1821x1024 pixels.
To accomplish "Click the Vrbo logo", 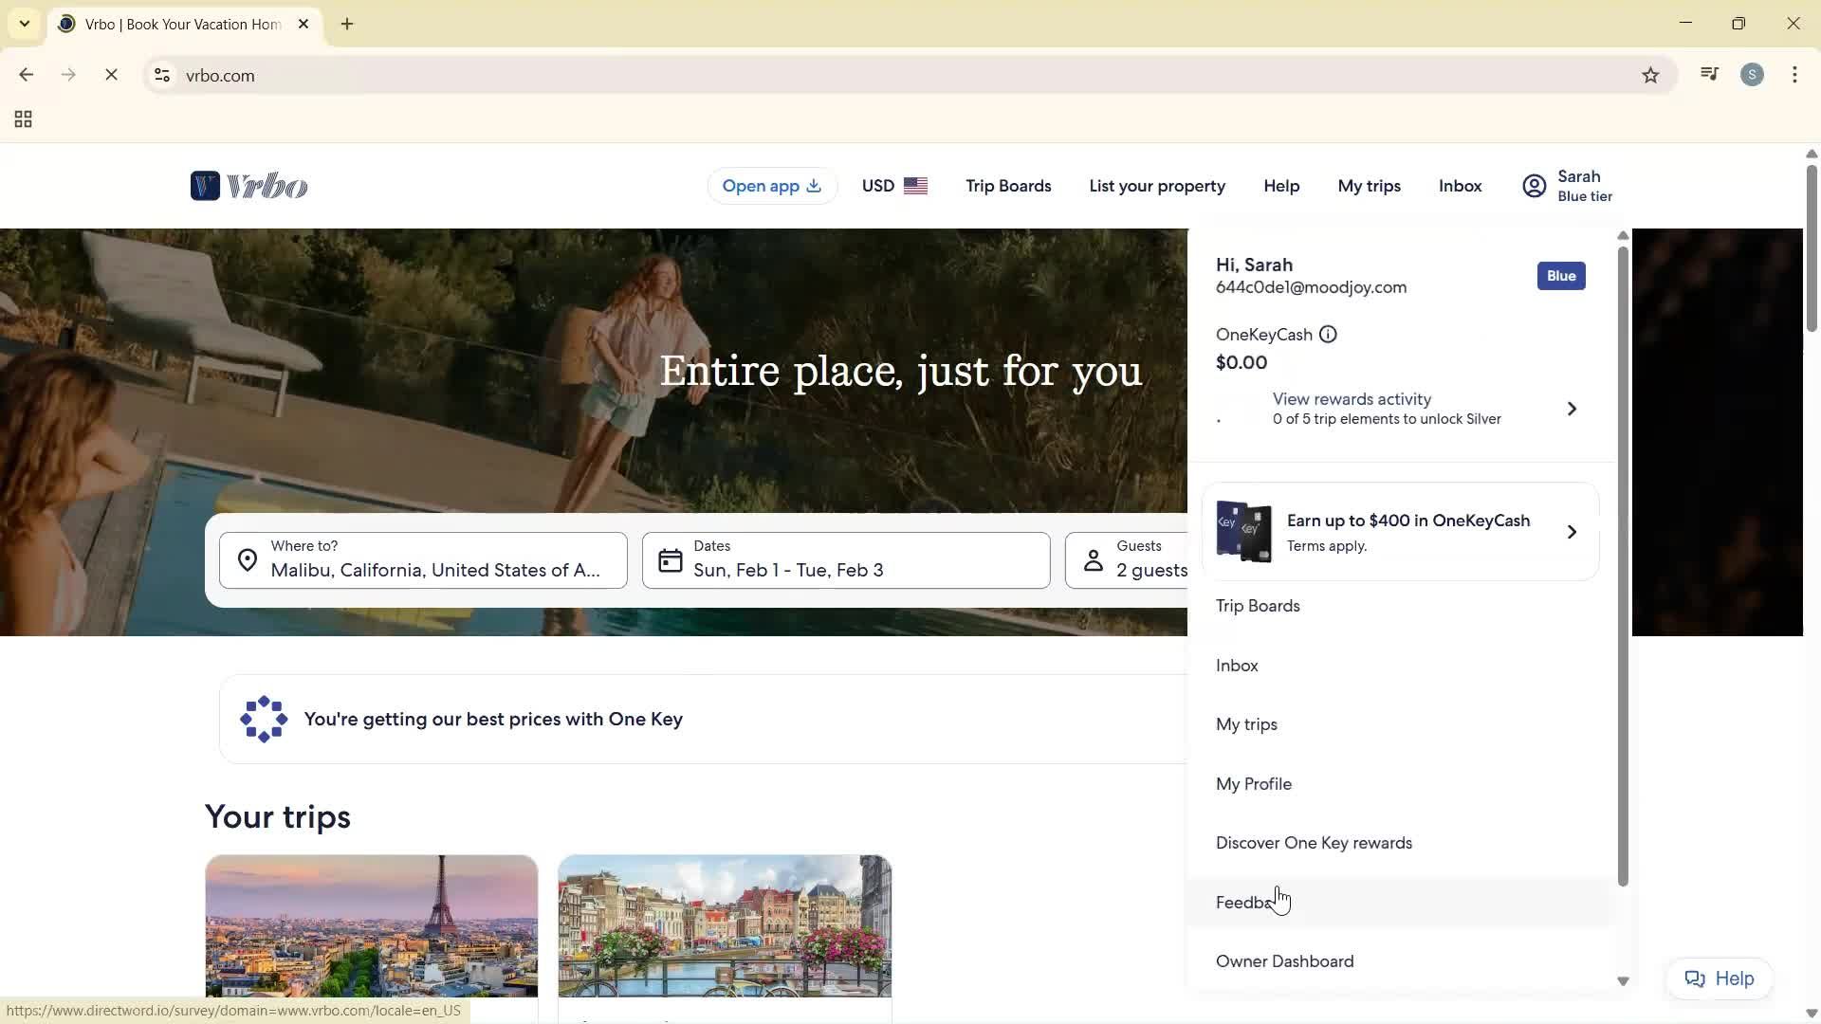I will (x=248, y=185).
